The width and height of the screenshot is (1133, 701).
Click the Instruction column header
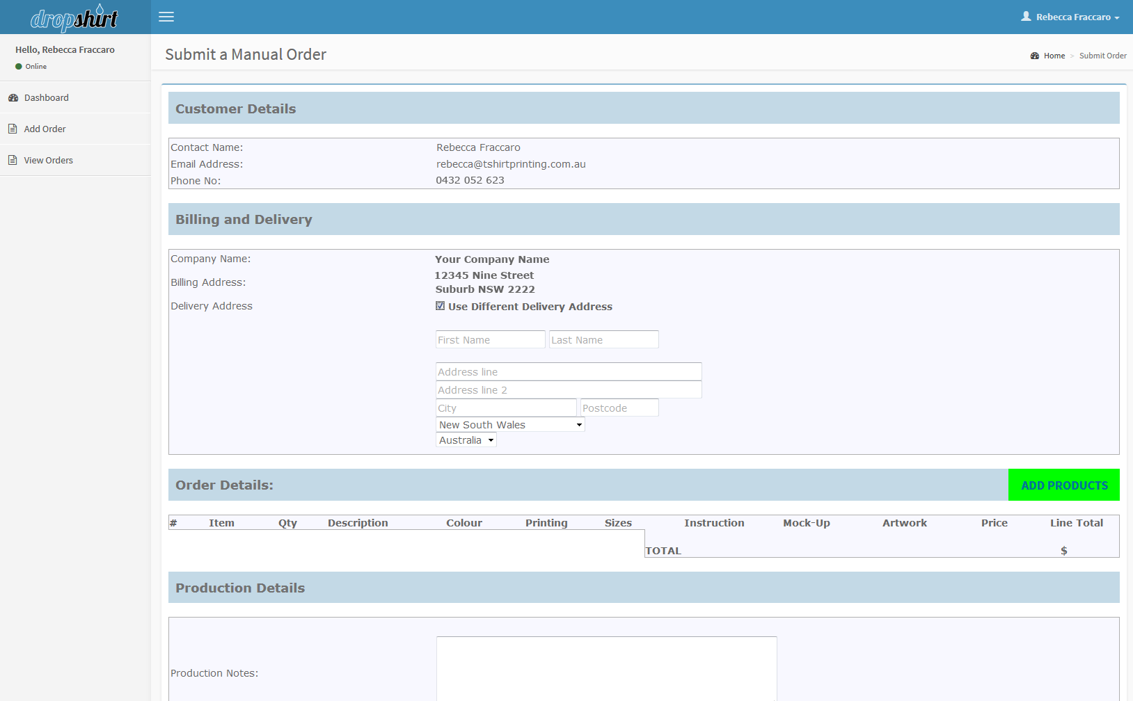click(x=714, y=523)
